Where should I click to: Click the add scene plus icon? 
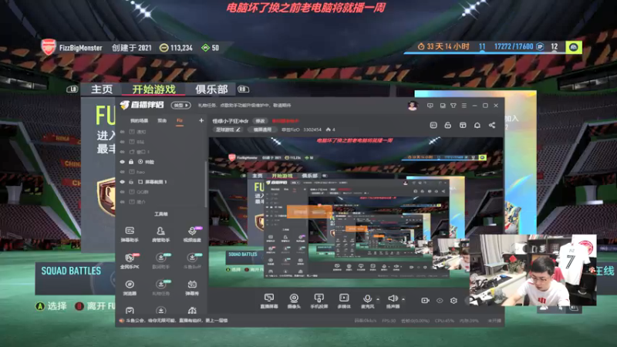coord(201,120)
